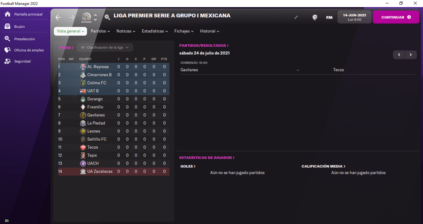
Task: Click the Oficina de empleo icon
Action: 8,50
